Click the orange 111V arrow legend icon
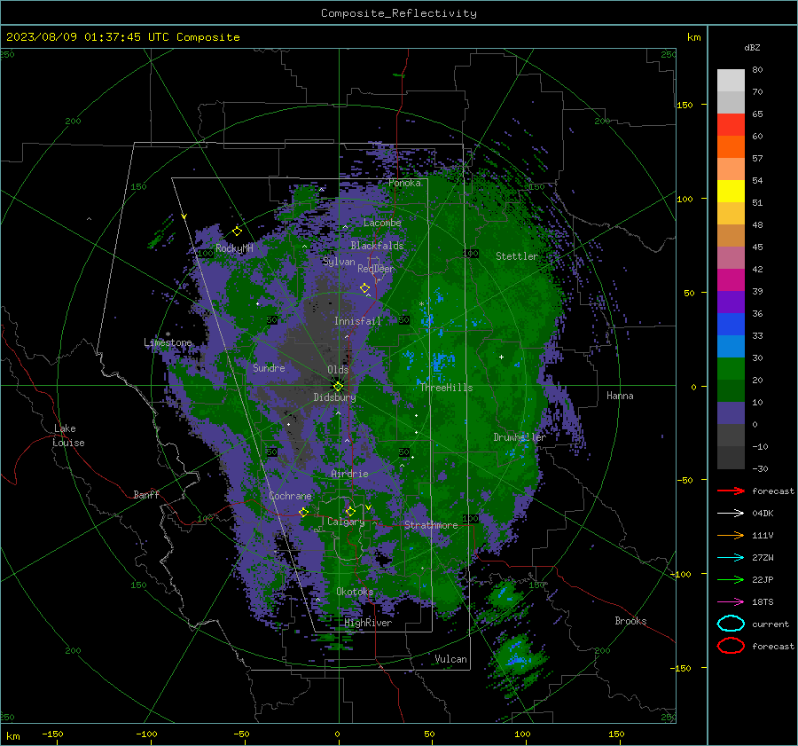Screen dimensions: 798x746 coord(731,535)
